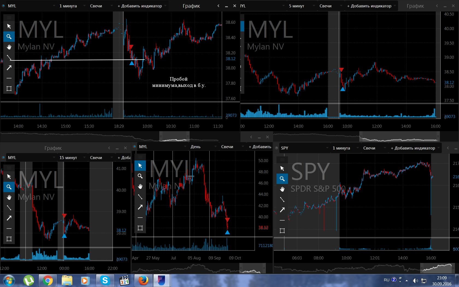Viewport: 459px width, 287px height.
Task: Select the magnifier zoom tool in MYL 1-minute chart
Action: (x=9, y=37)
